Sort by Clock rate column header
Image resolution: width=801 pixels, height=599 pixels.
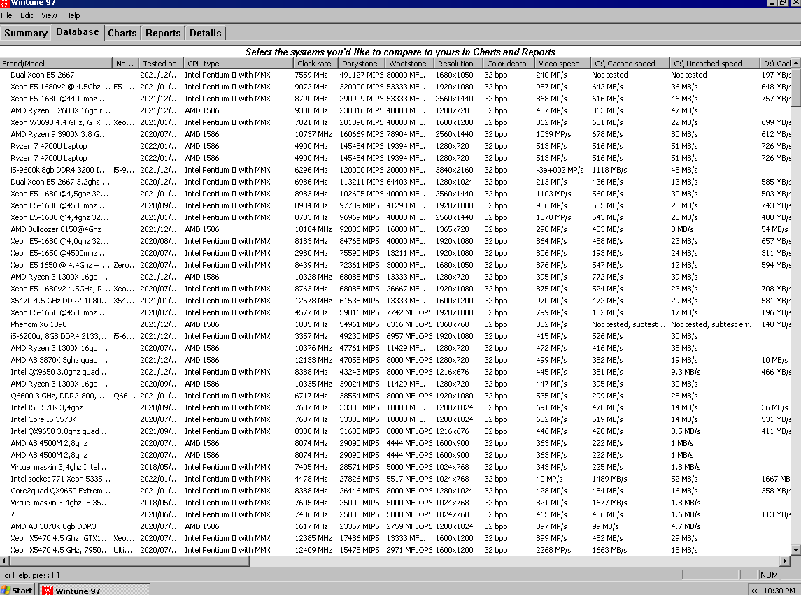tap(316, 64)
